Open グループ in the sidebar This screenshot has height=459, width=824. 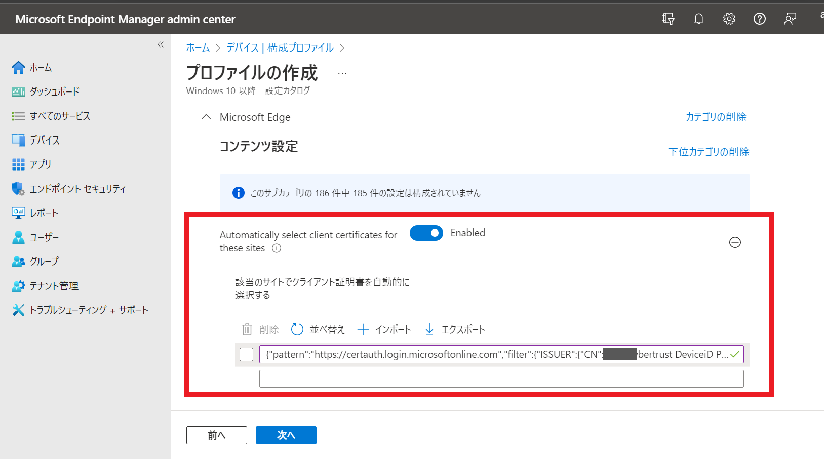(x=44, y=261)
